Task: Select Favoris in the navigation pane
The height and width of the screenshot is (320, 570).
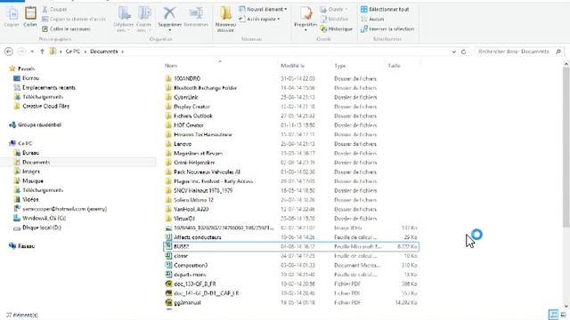Action: point(22,68)
